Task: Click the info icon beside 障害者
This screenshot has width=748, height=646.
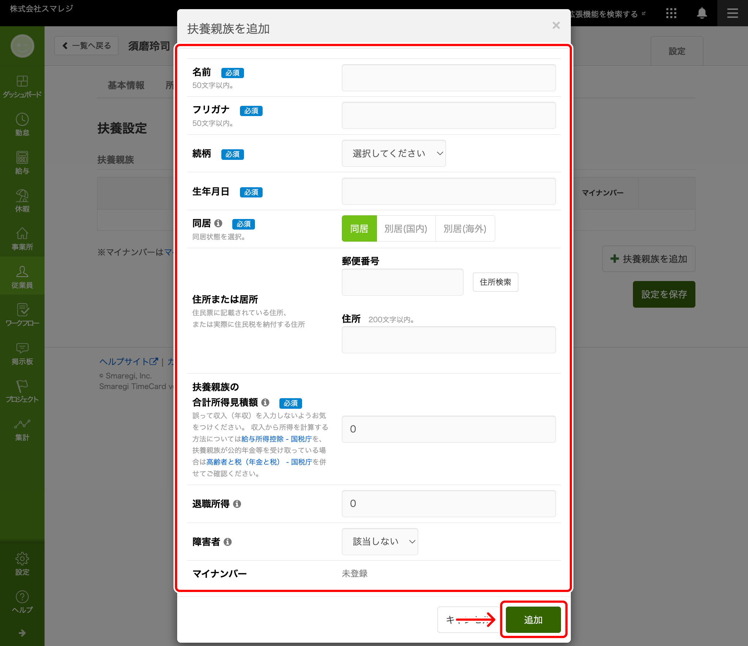Action: pos(228,542)
